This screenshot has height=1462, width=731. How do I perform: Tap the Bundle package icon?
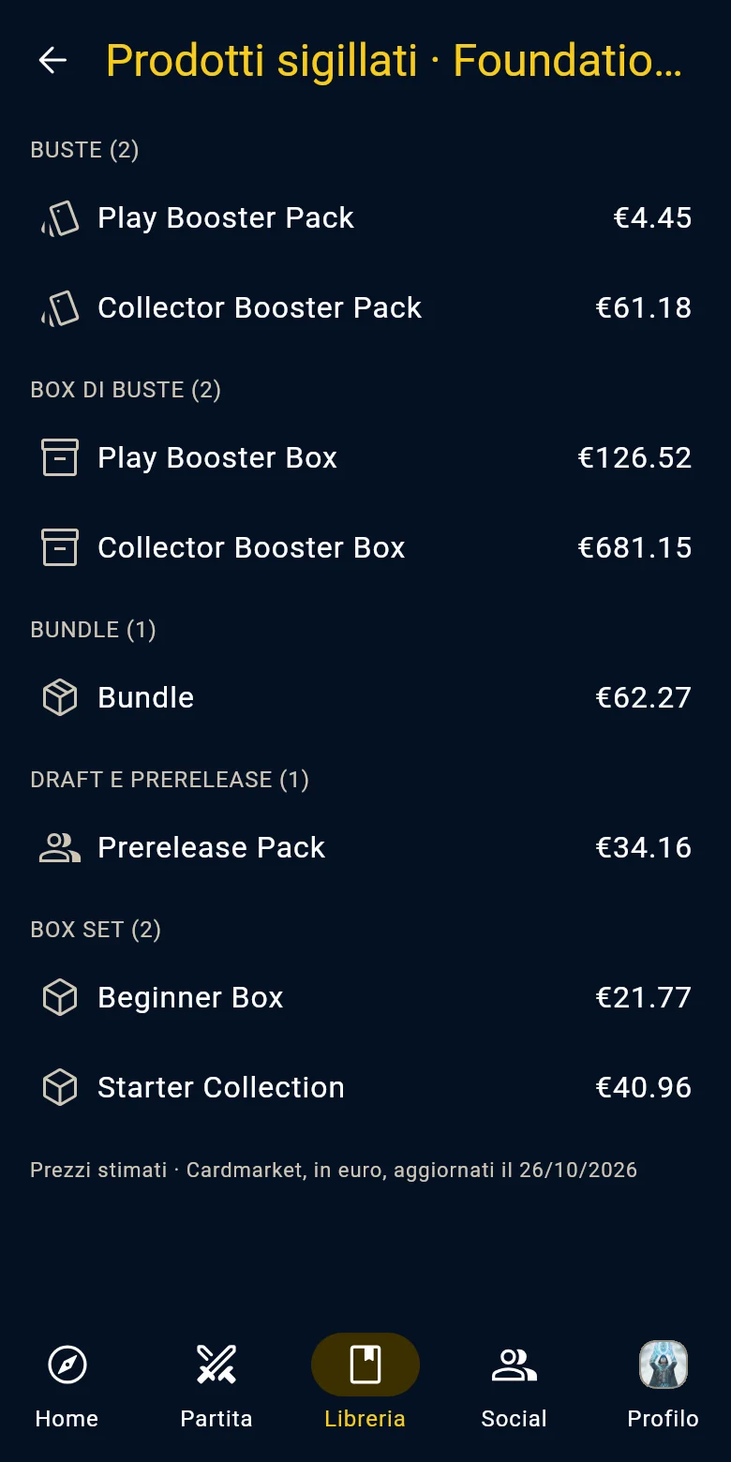(x=60, y=698)
